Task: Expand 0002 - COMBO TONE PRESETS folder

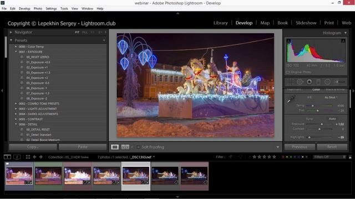Action: tap(16, 104)
